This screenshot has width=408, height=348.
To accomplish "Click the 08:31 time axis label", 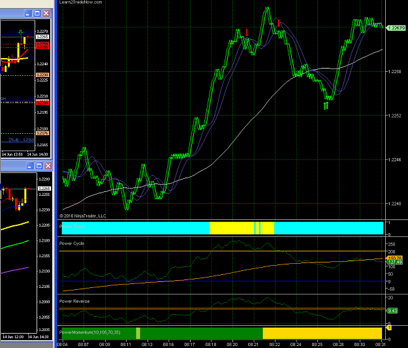I will [381, 344].
